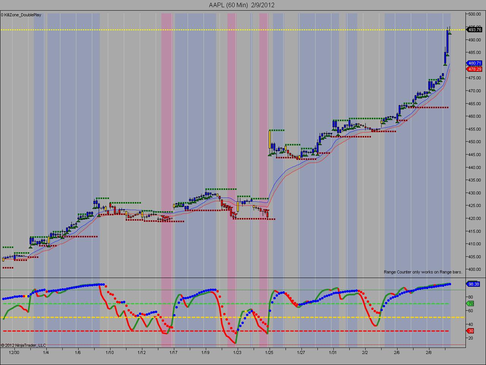The image size is (486, 365).
Task: Select the KillZone_DoublePlay indicator label
Action: click(x=22, y=15)
